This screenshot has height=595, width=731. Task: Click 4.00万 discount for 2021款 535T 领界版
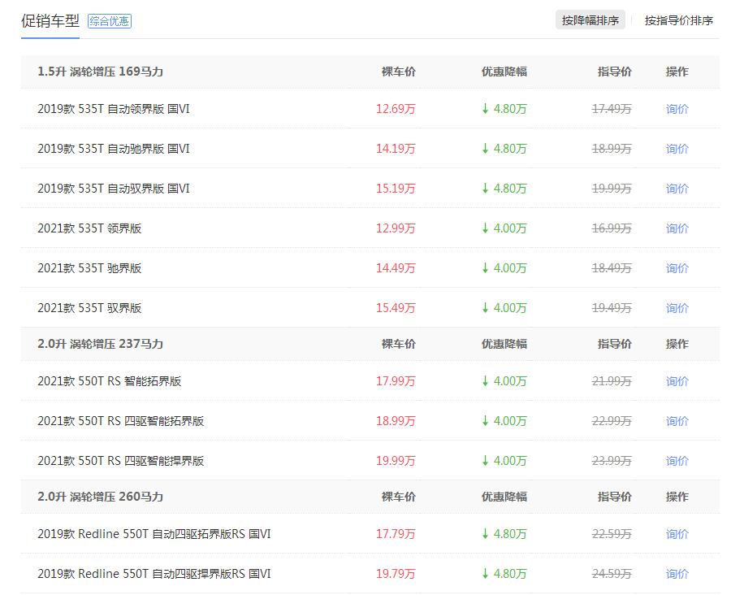click(x=504, y=228)
